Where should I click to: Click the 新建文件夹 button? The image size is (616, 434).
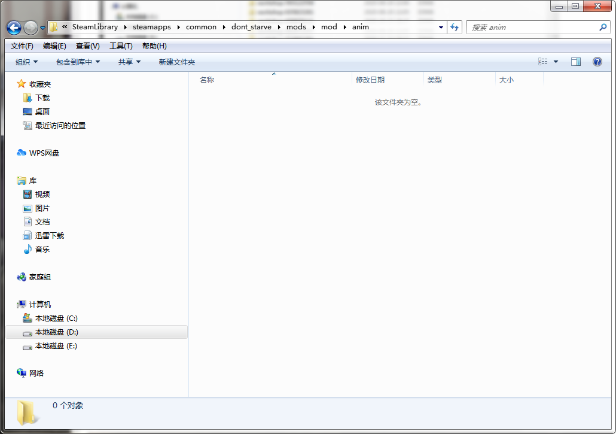click(x=176, y=62)
